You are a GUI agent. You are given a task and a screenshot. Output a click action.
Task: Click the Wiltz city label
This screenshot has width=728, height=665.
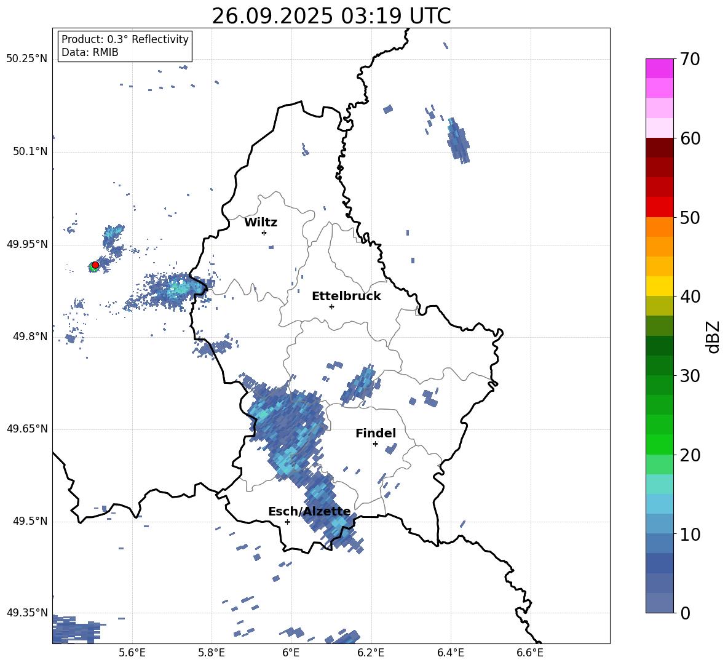[261, 223]
